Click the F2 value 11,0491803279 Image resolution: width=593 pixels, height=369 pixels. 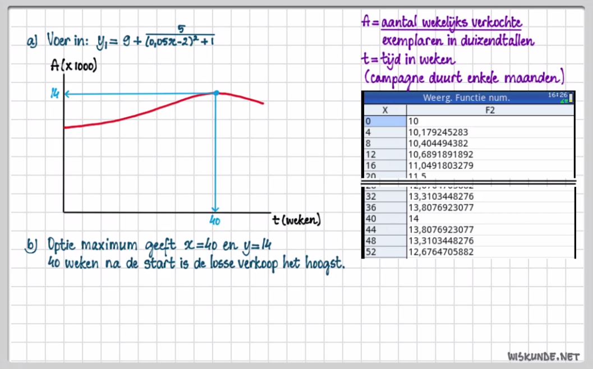pyautogui.click(x=442, y=165)
